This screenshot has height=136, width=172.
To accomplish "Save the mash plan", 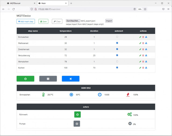I will point(43,22).
